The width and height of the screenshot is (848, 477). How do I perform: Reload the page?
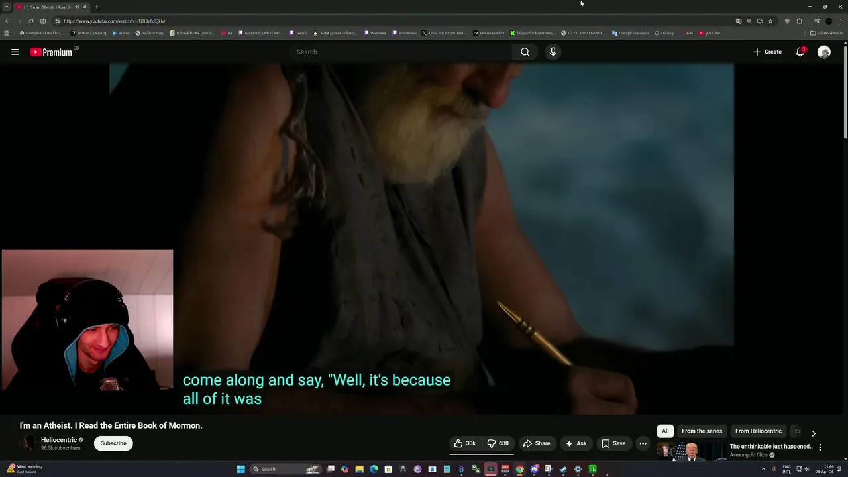click(x=30, y=21)
